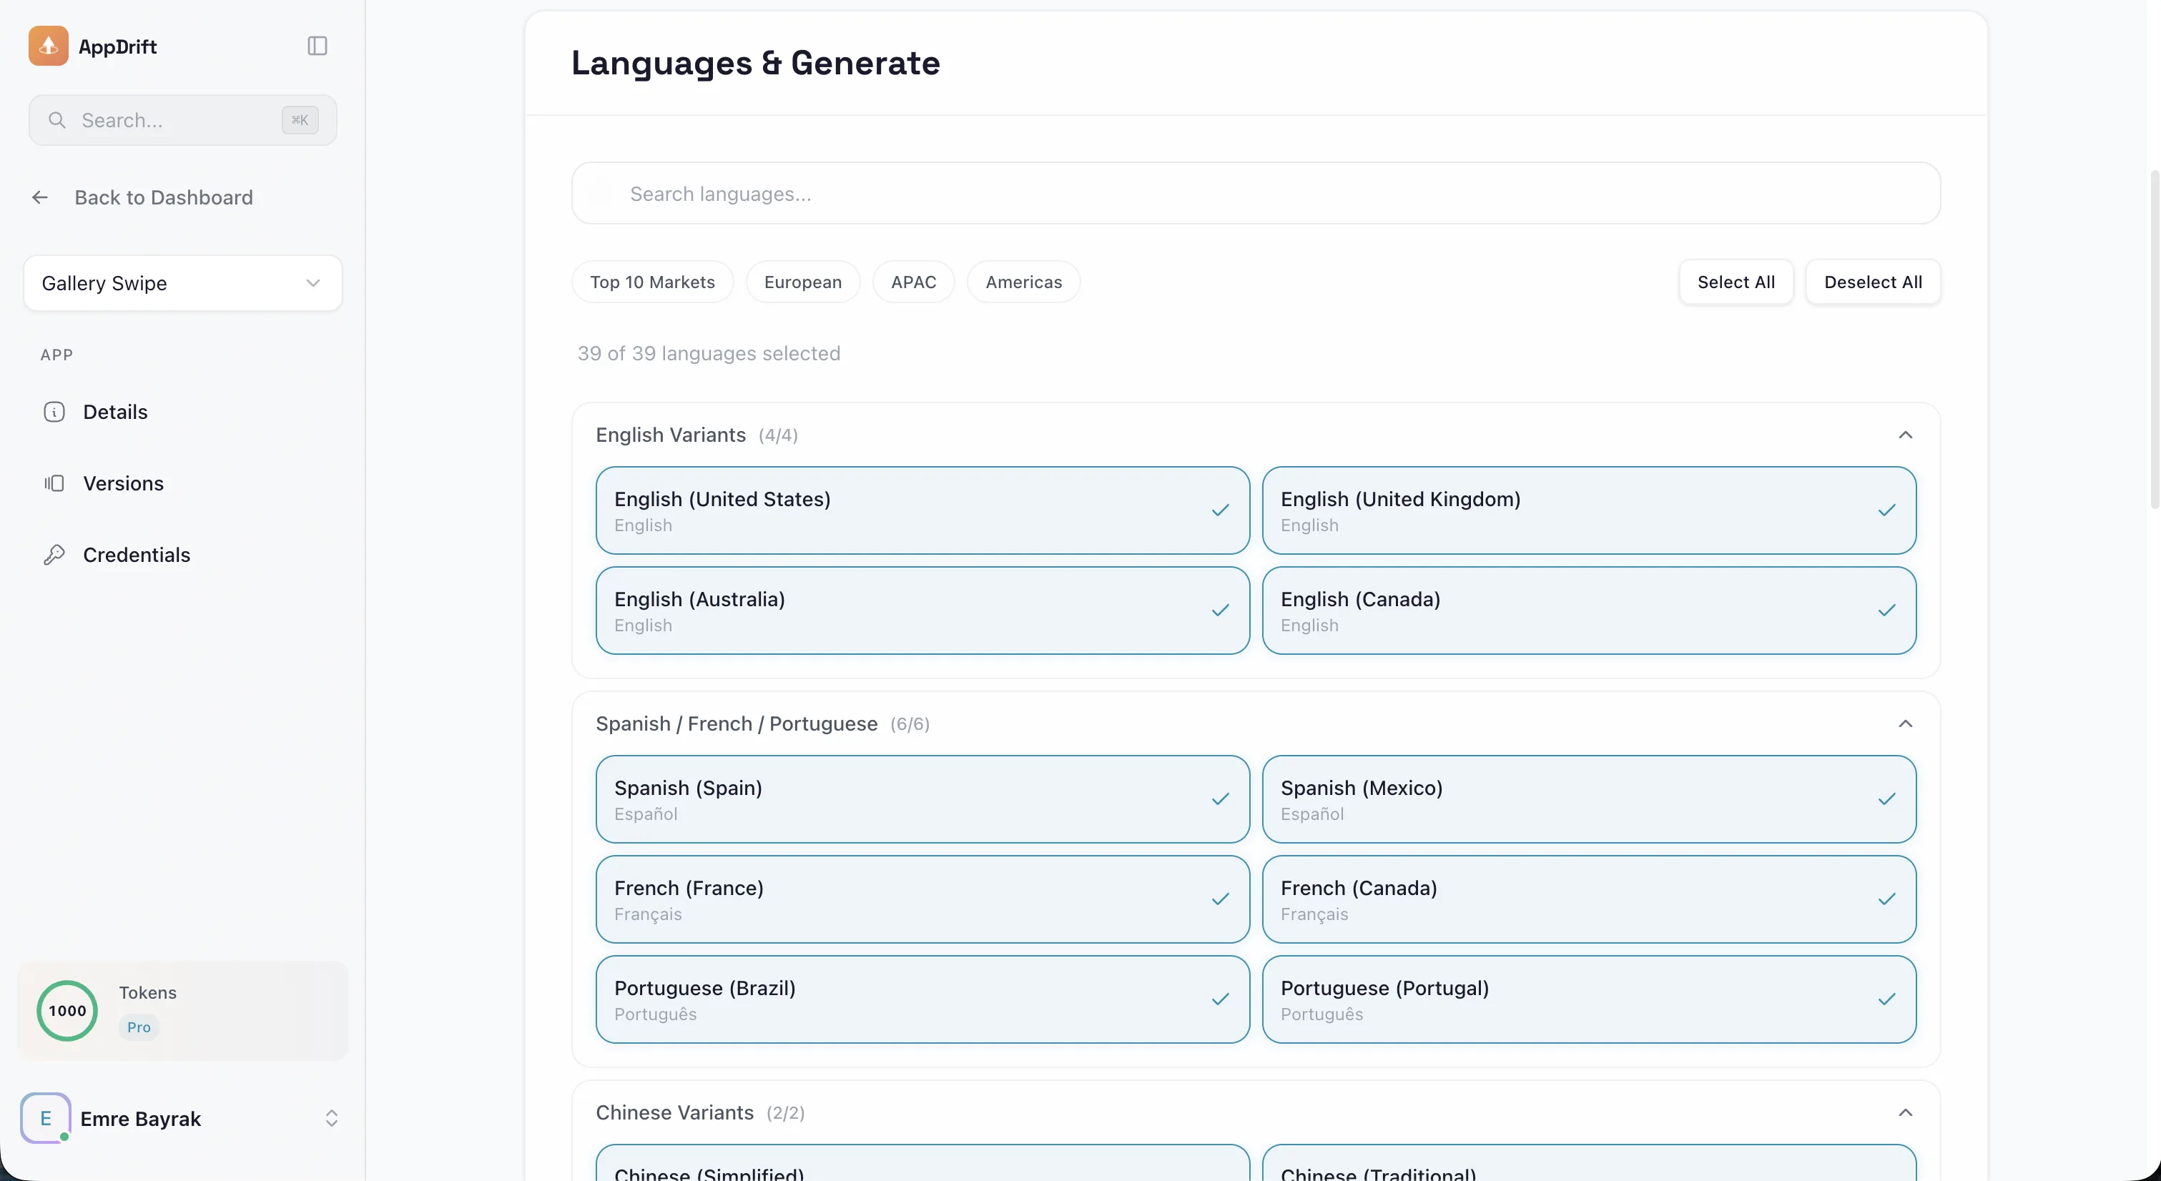Viewport: 2161px width, 1181px height.
Task: Click the Select All button
Action: (1736, 282)
